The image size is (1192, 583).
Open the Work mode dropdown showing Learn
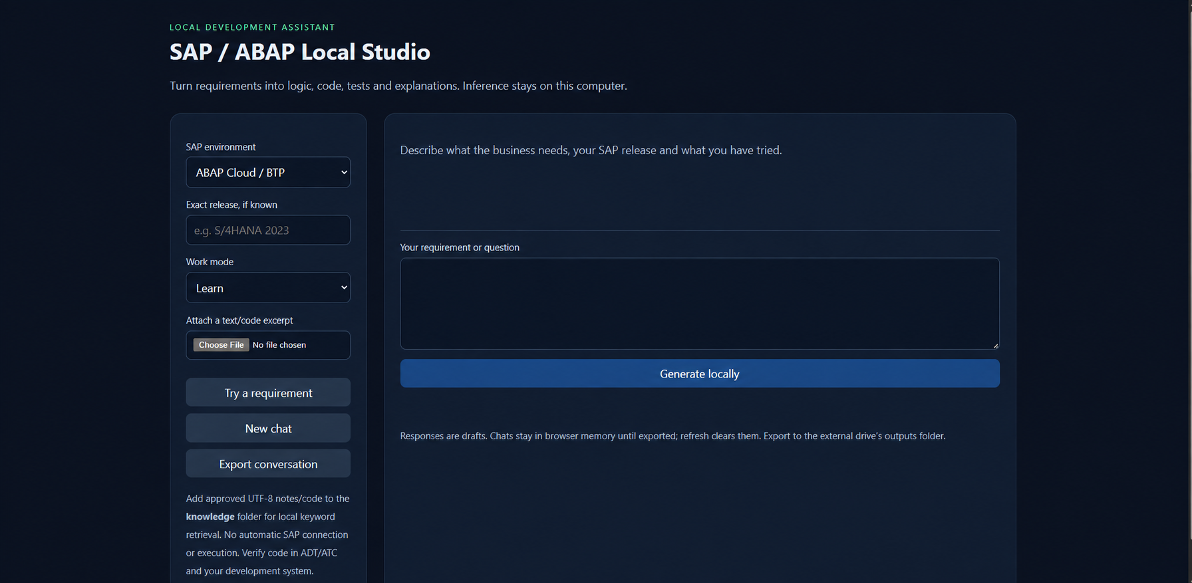pos(268,288)
